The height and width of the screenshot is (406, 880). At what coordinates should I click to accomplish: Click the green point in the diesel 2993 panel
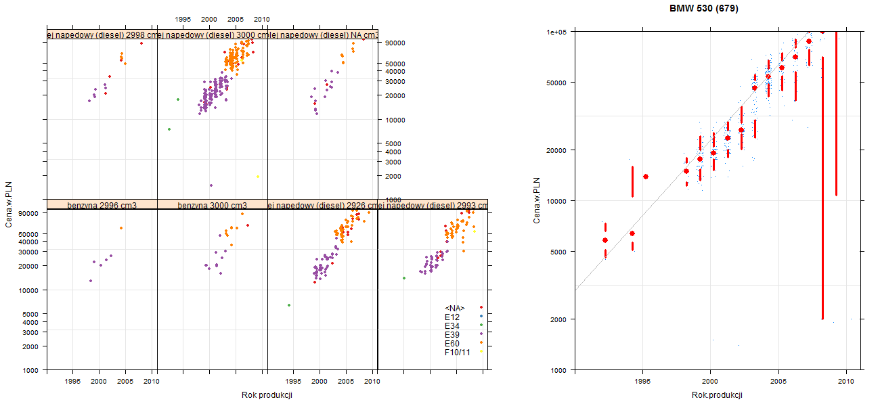[404, 278]
